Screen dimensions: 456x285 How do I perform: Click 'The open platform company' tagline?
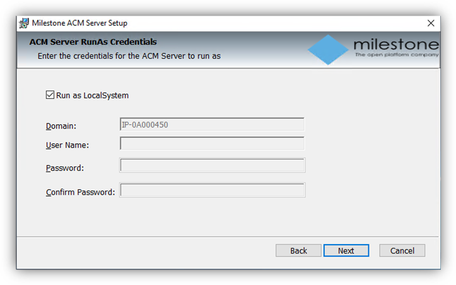[x=397, y=55]
